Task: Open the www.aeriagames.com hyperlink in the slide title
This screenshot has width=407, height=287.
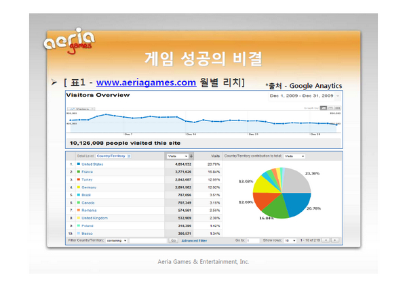Action: pos(146,83)
